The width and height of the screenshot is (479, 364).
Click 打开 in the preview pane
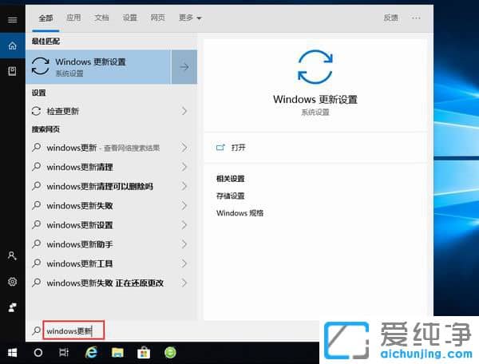238,148
